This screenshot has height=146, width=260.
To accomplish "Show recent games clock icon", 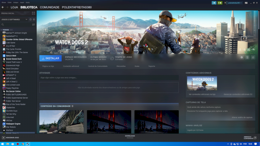I will click(31, 19).
